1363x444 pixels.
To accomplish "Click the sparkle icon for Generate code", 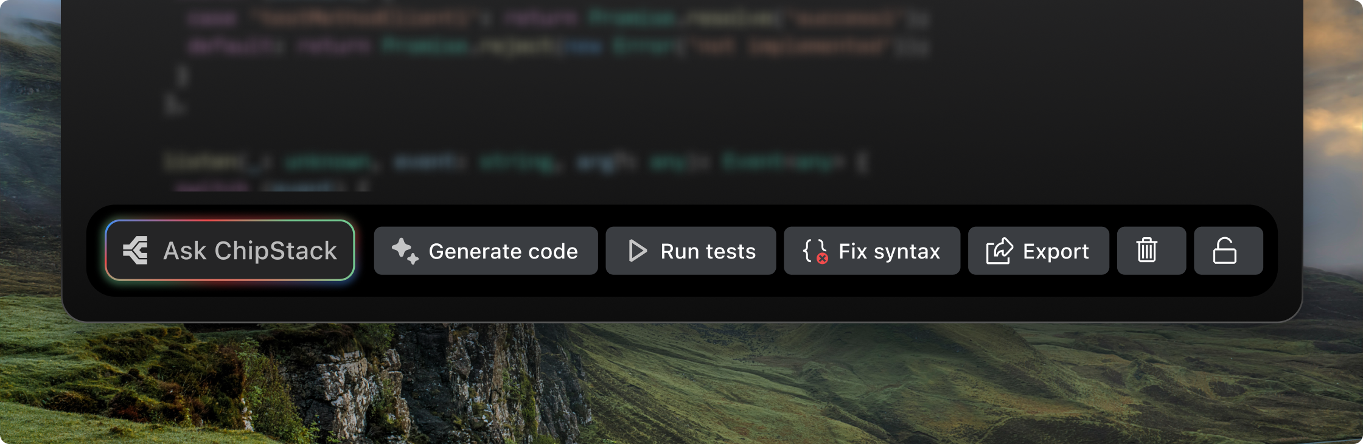I will click(x=405, y=251).
